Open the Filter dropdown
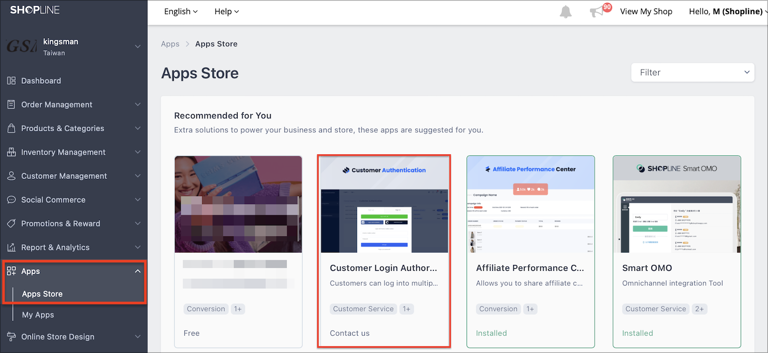Viewport: 768px width, 353px height. click(x=693, y=72)
